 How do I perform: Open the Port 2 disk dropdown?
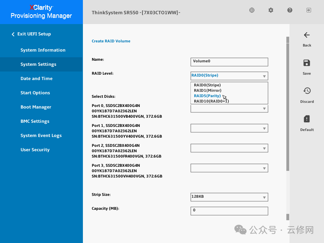(229, 148)
